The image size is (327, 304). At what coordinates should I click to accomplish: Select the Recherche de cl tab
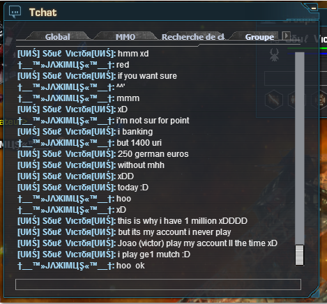point(193,37)
